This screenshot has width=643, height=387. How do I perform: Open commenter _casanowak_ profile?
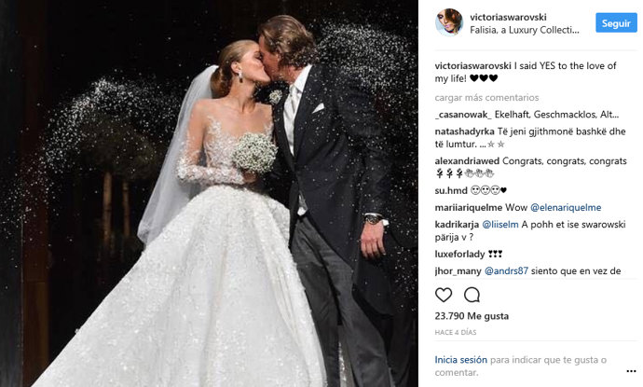463,115
